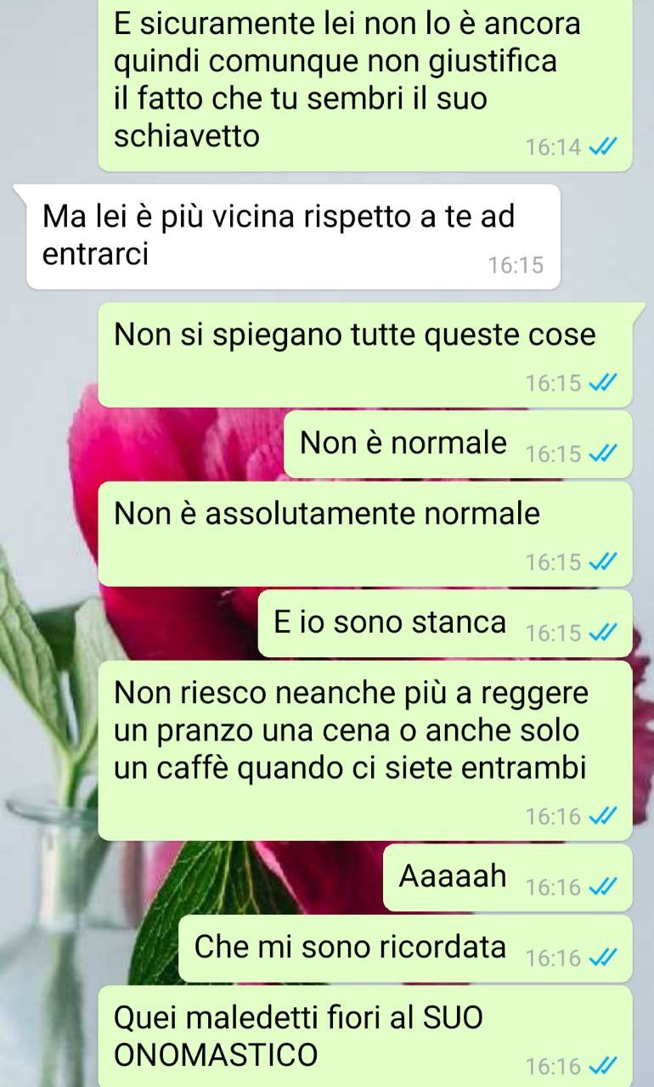Select the 'Aaaaah' message bubble
Image resolution: width=654 pixels, height=1087 pixels.
coord(508,878)
